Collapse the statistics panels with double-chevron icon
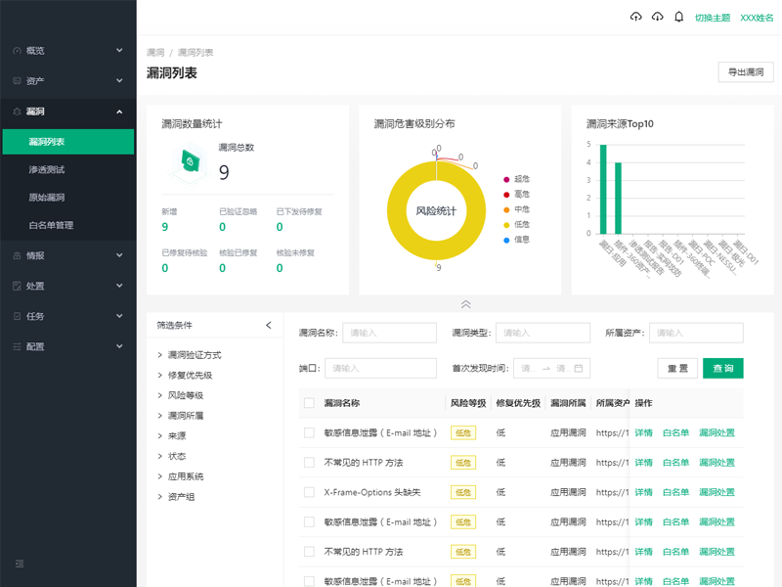782x587 pixels. [x=465, y=304]
